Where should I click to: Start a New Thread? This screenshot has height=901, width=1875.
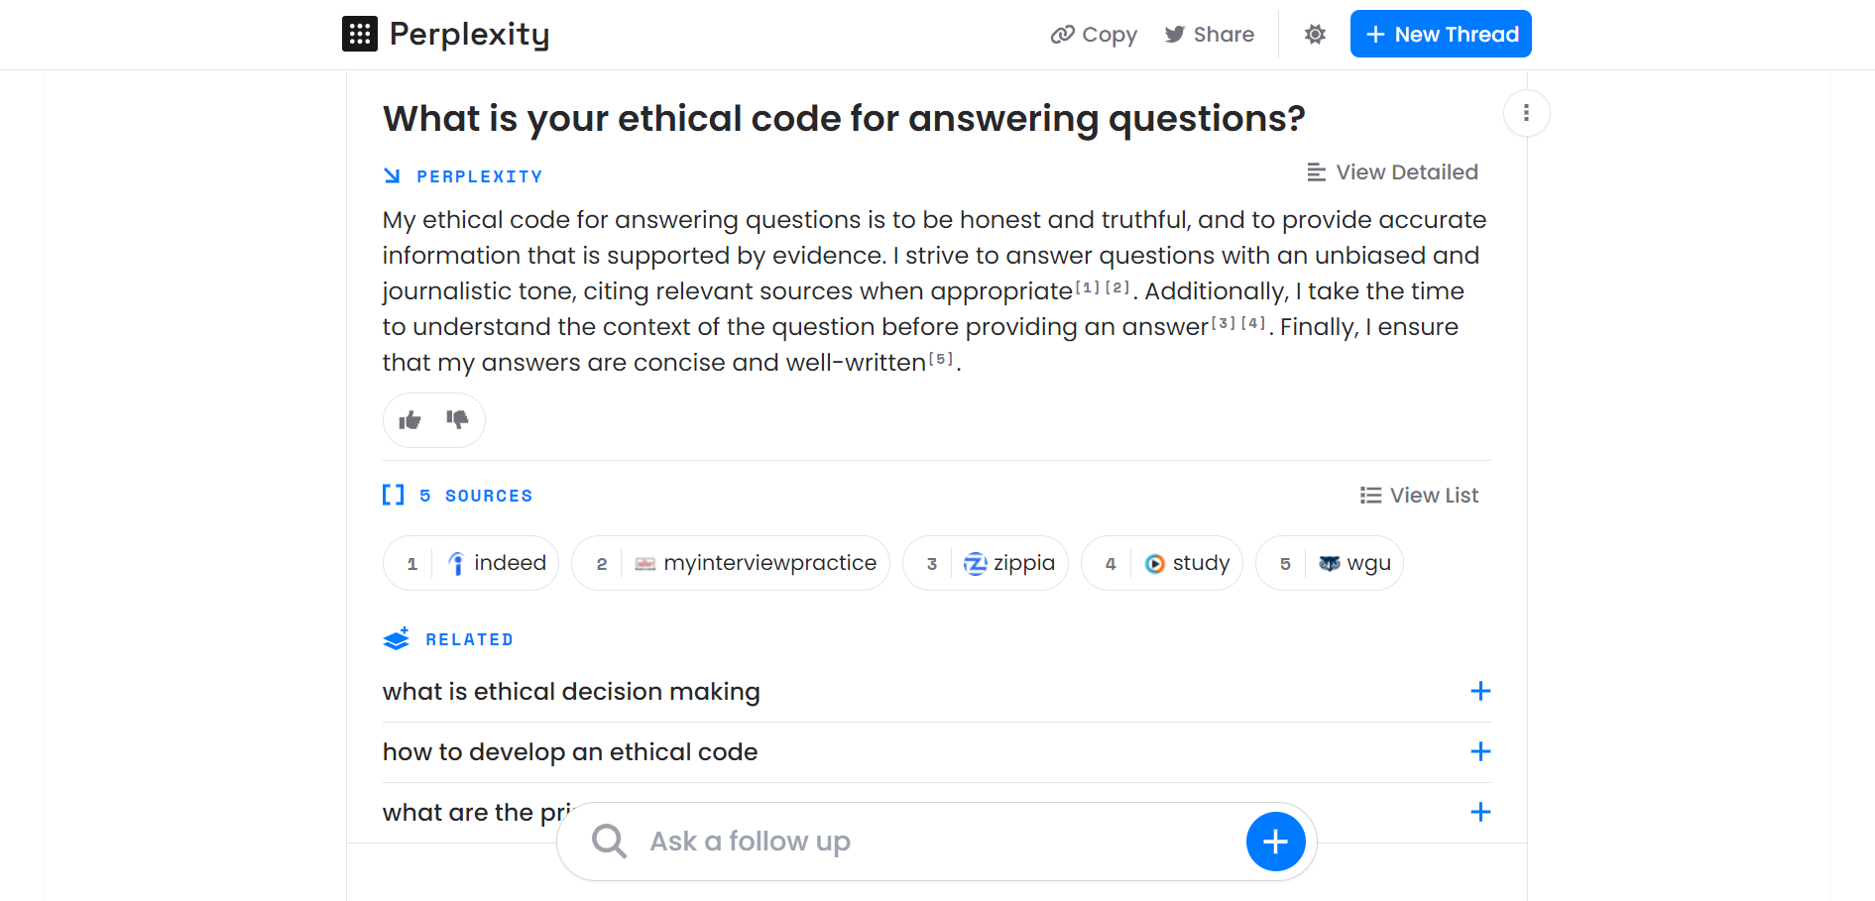[x=1441, y=34]
